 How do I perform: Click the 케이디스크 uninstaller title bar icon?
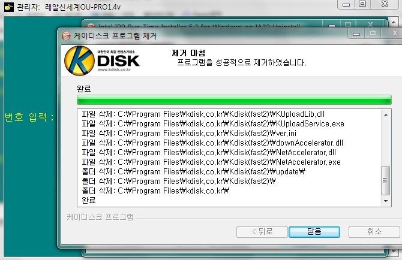[x=66, y=36]
